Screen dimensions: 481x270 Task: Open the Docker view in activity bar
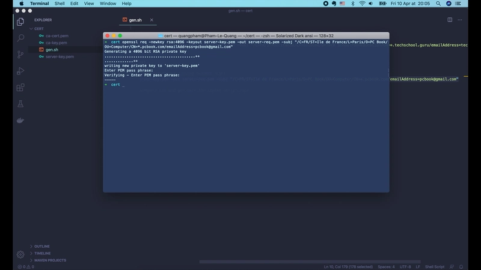[x=20, y=120]
